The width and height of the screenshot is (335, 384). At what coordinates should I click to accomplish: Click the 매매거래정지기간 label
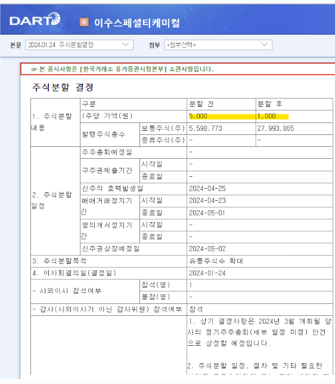tap(107, 206)
